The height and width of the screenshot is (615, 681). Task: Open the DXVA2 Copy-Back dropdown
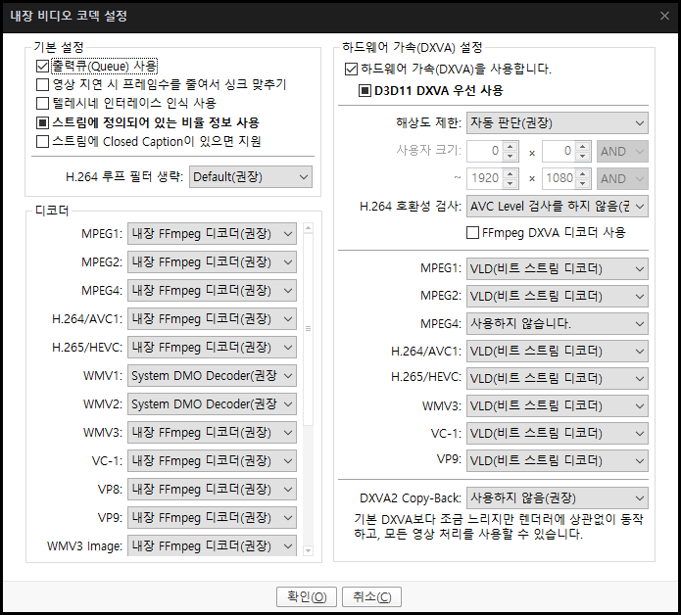558,498
